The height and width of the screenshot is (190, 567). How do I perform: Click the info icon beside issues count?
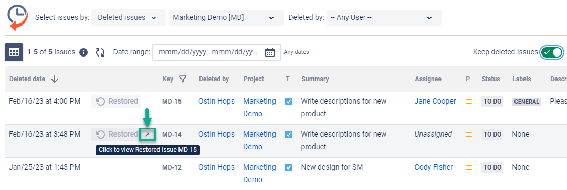83,52
